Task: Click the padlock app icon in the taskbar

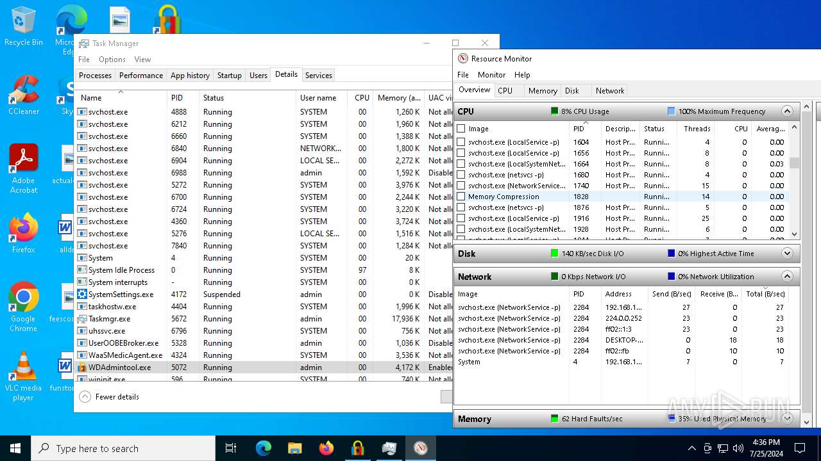Action: (357, 448)
